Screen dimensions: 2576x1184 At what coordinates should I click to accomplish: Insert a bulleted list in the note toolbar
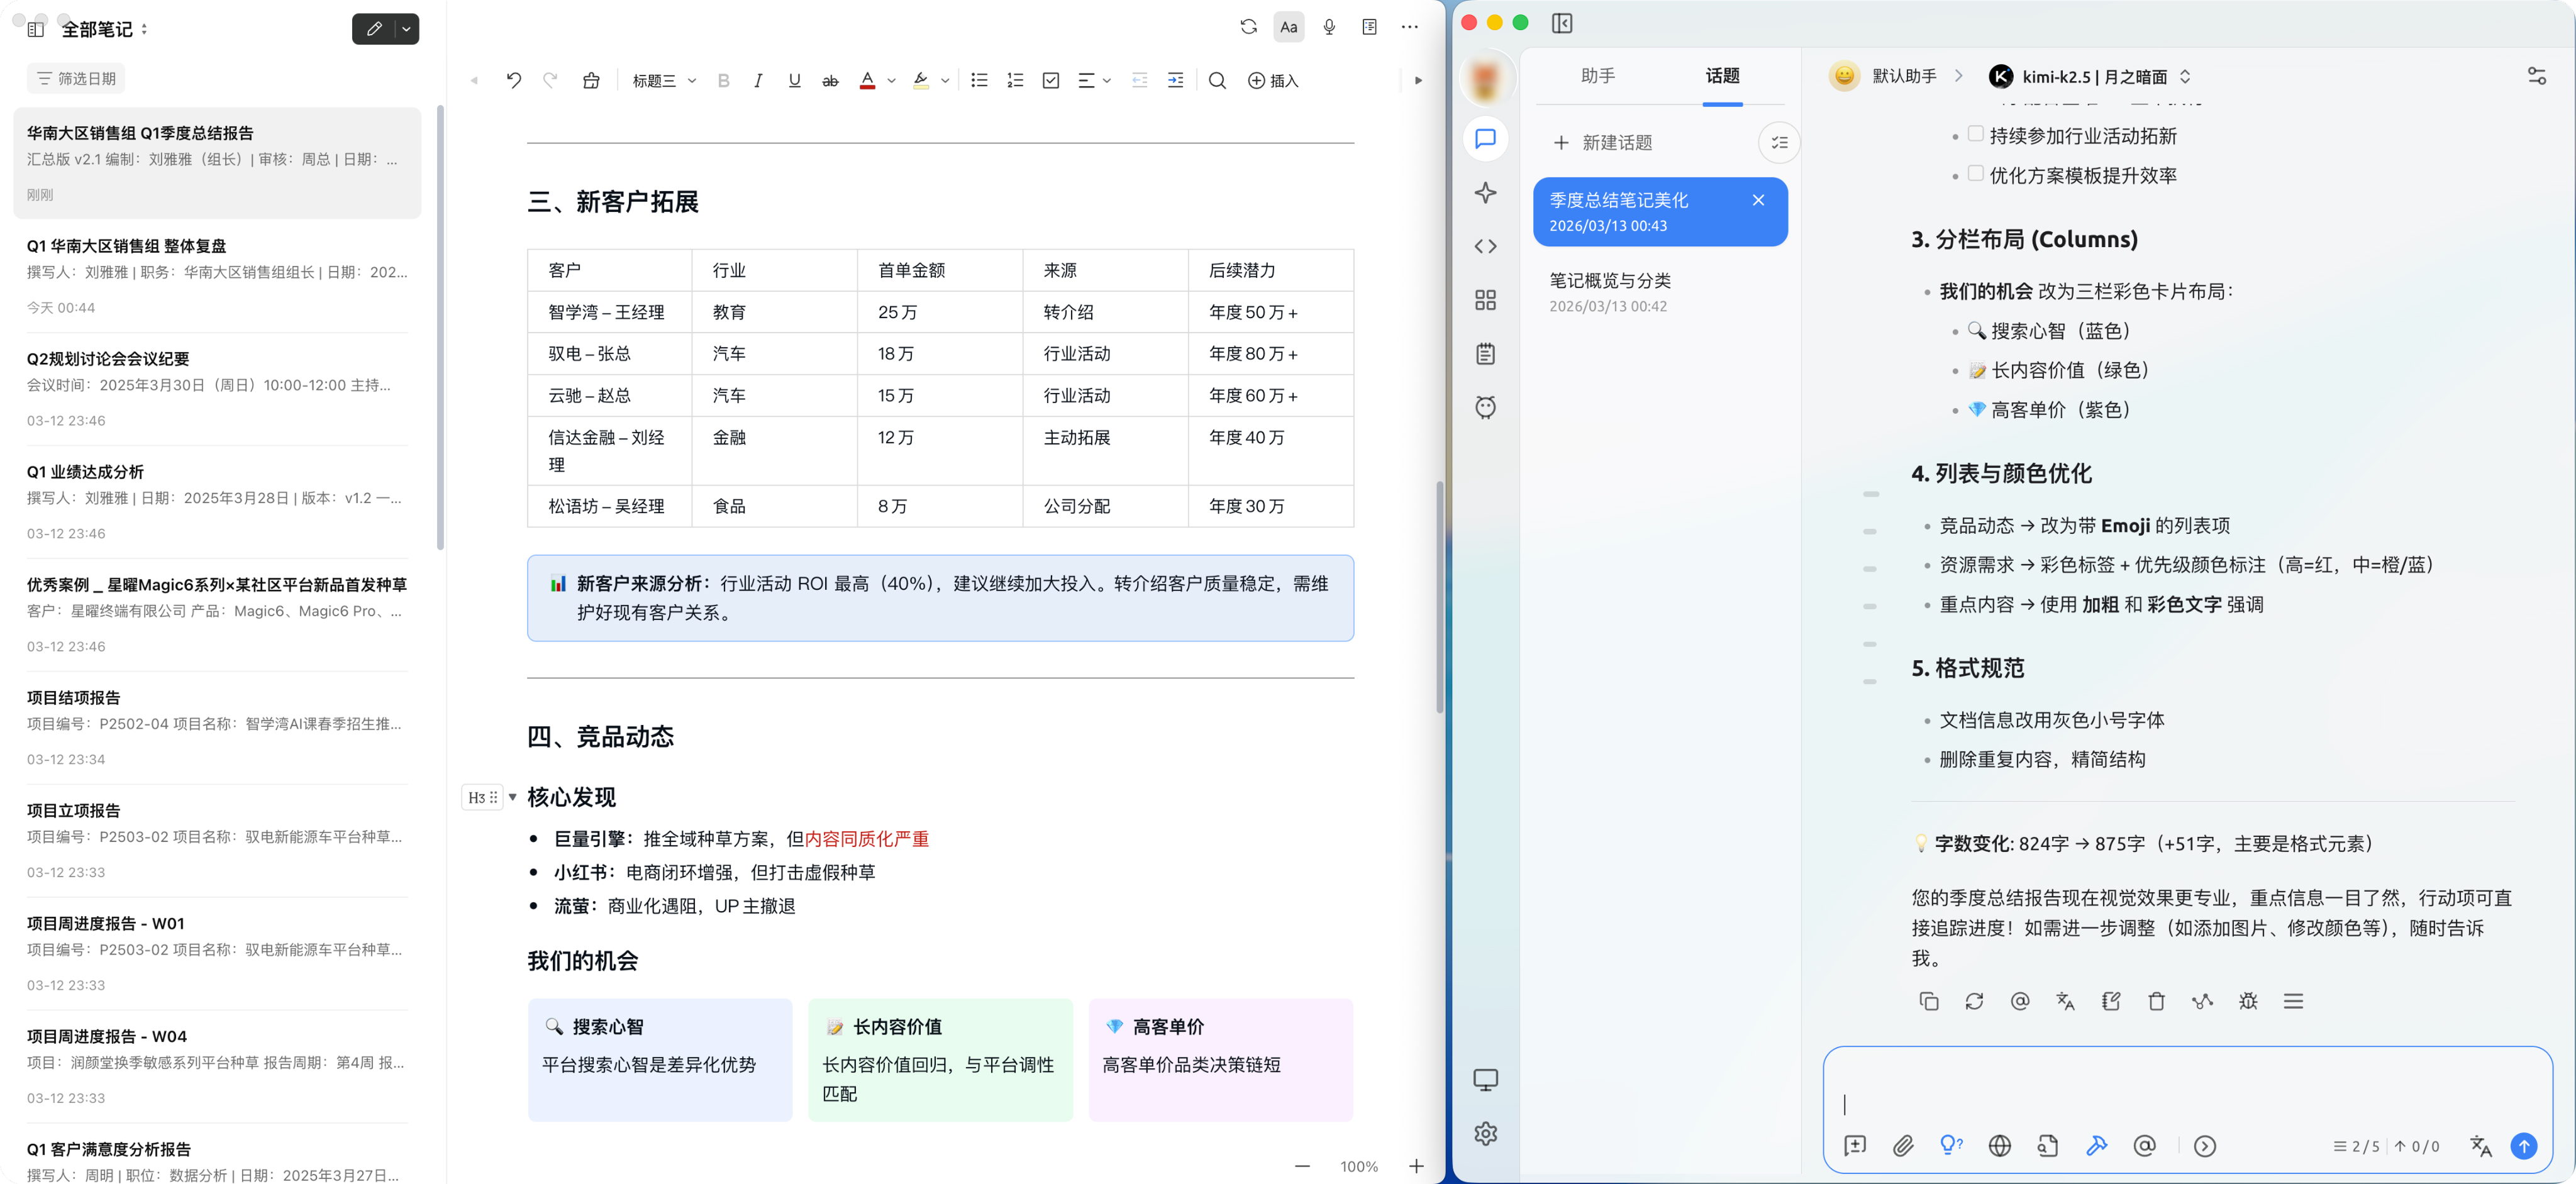(x=979, y=80)
